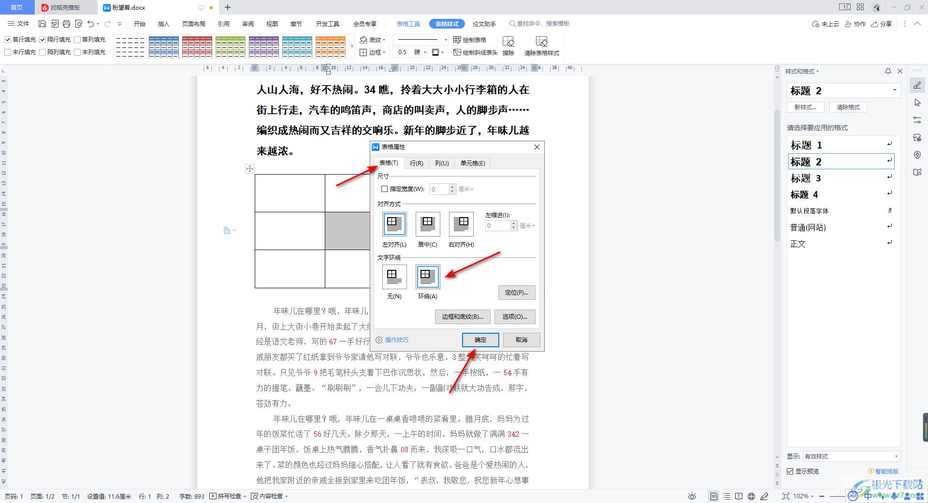Select No text wrapping (无) icon
Screen dimensions: 928x503
pos(394,277)
